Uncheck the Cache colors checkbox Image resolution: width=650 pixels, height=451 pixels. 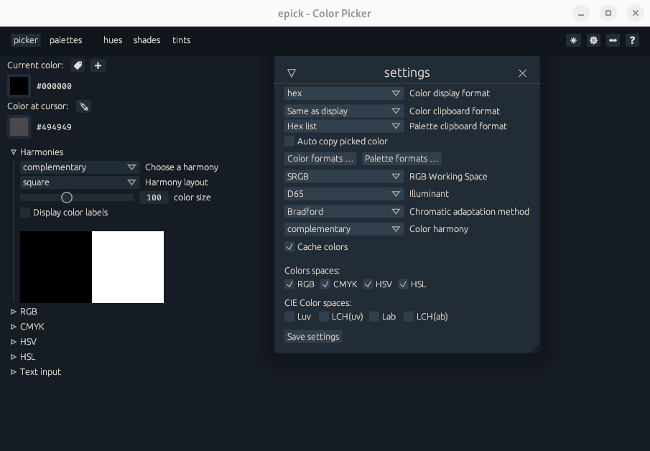pyautogui.click(x=289, y=247)
